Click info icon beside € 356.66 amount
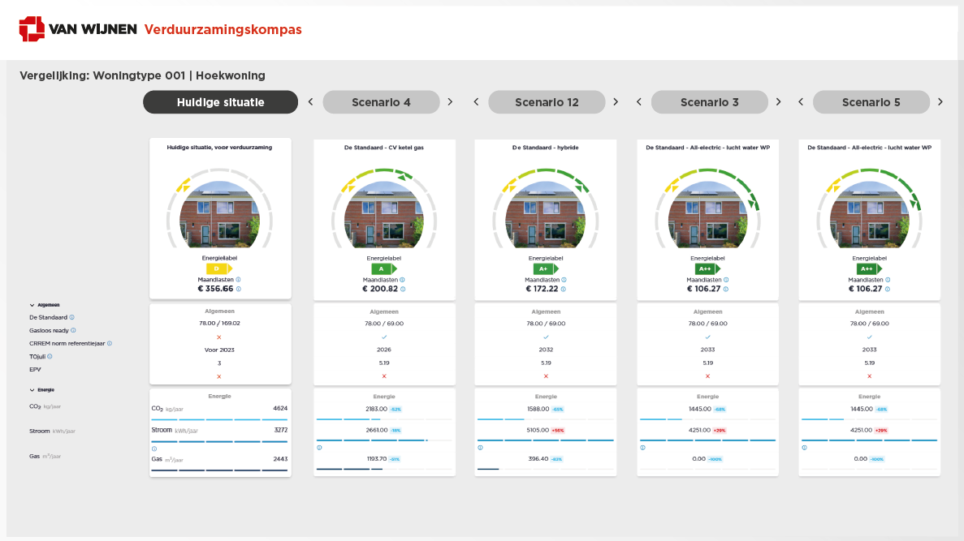964x541 pixels. coord(239,289)
